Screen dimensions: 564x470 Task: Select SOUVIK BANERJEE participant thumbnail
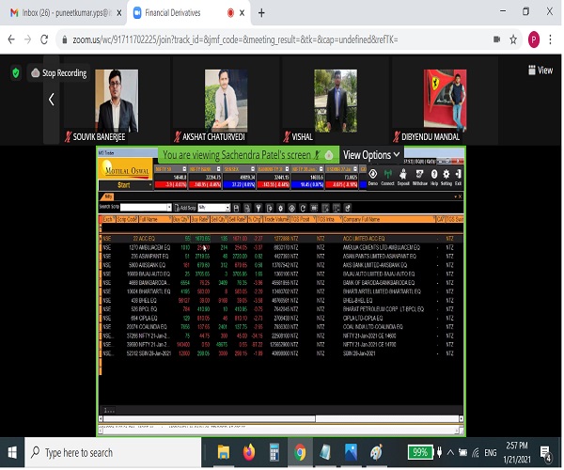[x=117, y=101]
